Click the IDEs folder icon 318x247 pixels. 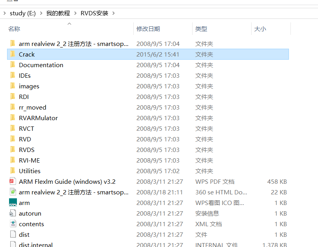click(x=13, y=75)
